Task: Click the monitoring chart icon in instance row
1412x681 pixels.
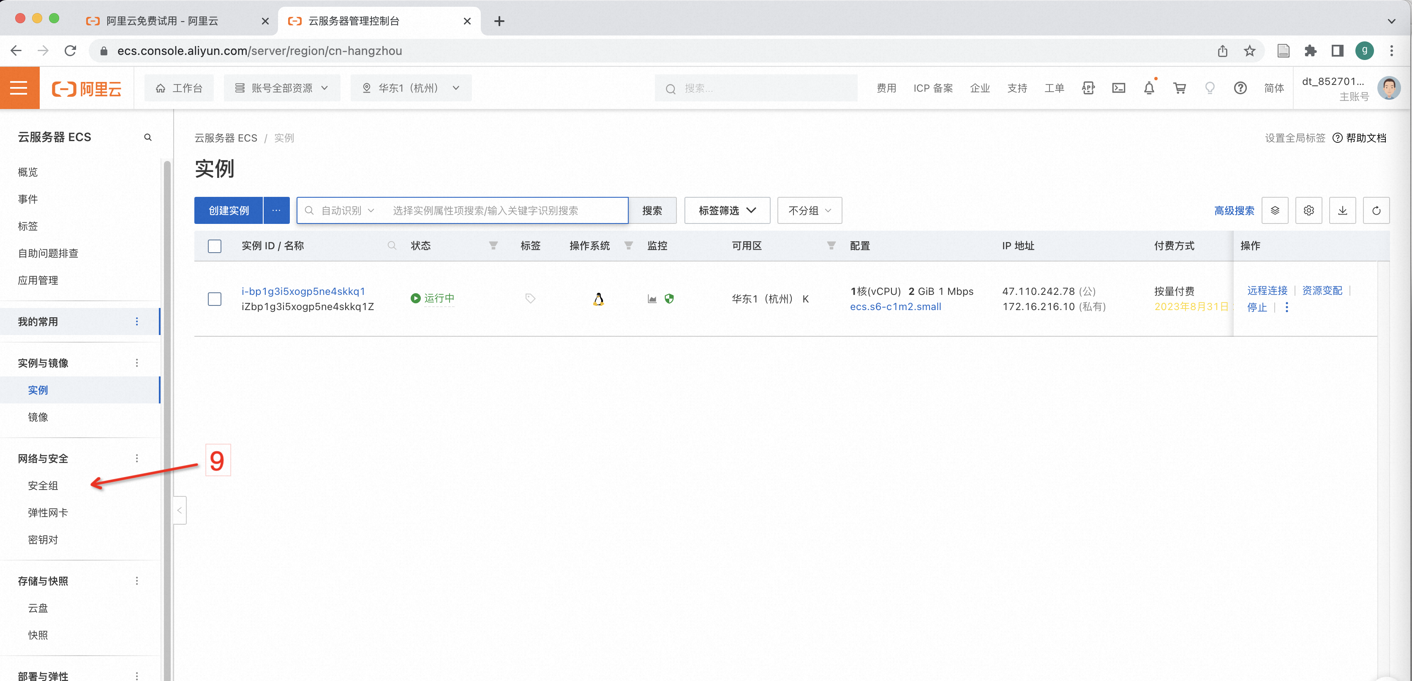Action: coord(652,299)
